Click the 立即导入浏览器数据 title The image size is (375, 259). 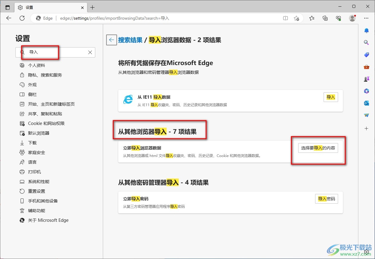(142, 148)
